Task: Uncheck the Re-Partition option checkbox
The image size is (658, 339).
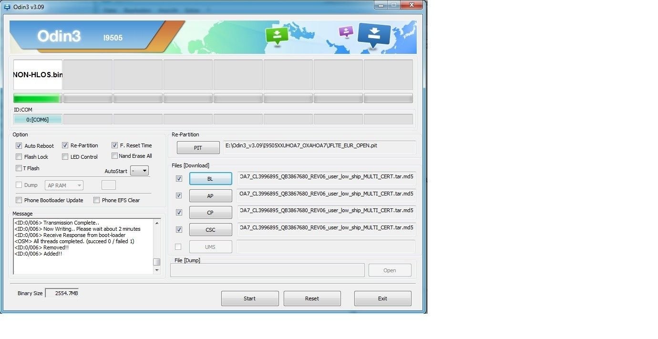Action: click(65, 145)
